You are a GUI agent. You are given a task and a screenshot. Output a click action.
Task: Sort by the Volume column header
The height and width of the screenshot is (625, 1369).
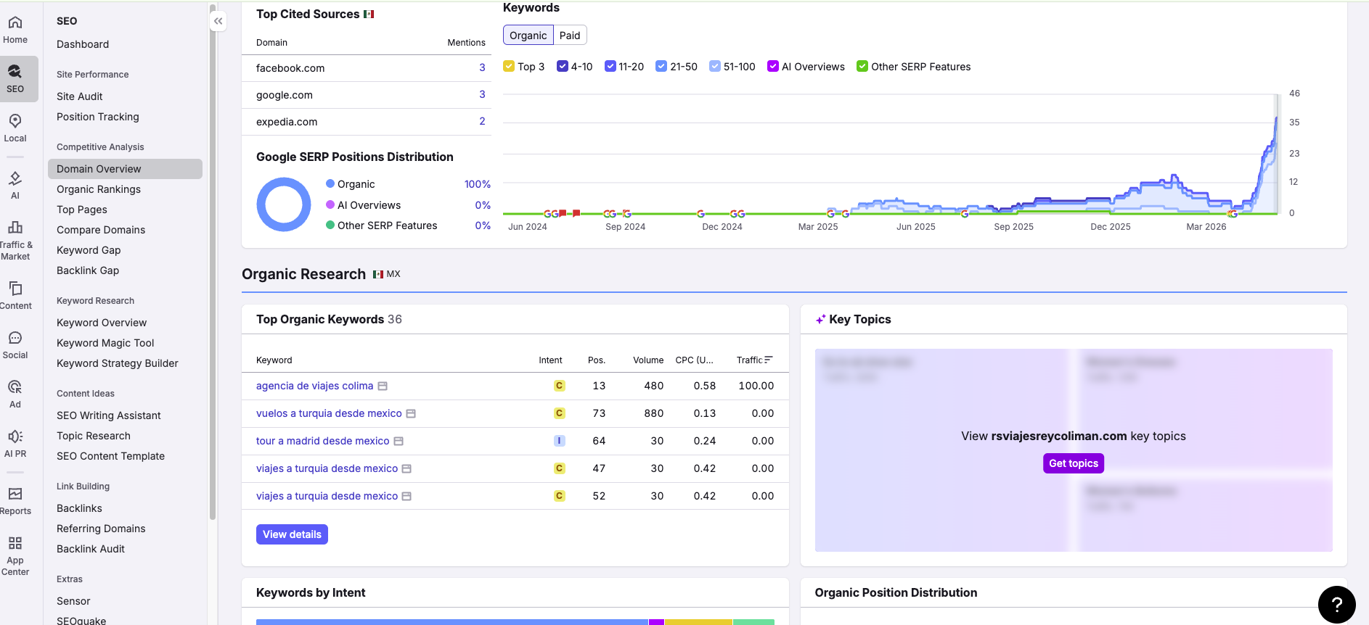(x=648, y=360)
